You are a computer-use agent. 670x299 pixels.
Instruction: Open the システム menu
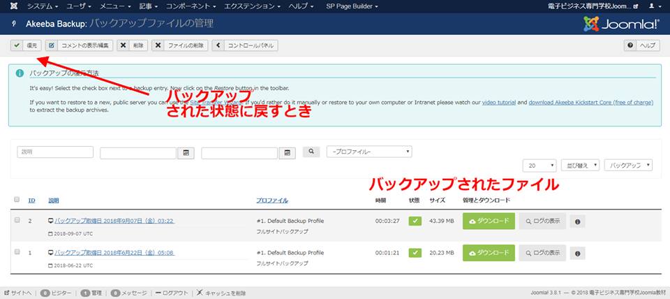(44, 6)
